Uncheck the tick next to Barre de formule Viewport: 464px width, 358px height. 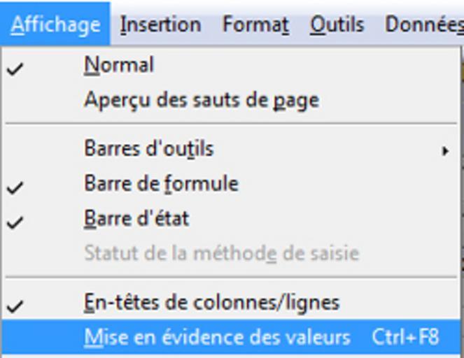[15, 187]
